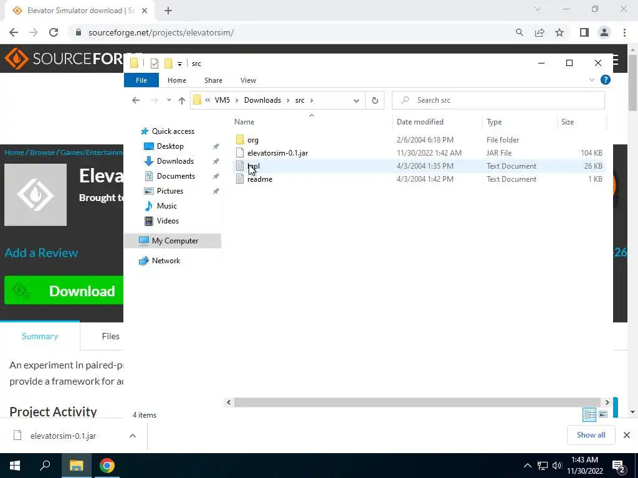
Task: Open taskbar search magnifier
Action: 45,466
